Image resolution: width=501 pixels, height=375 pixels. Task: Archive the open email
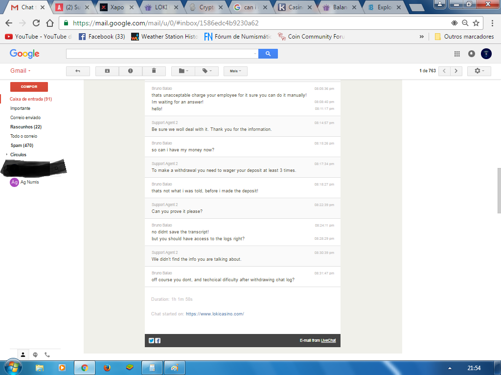(x=107, y=71)
